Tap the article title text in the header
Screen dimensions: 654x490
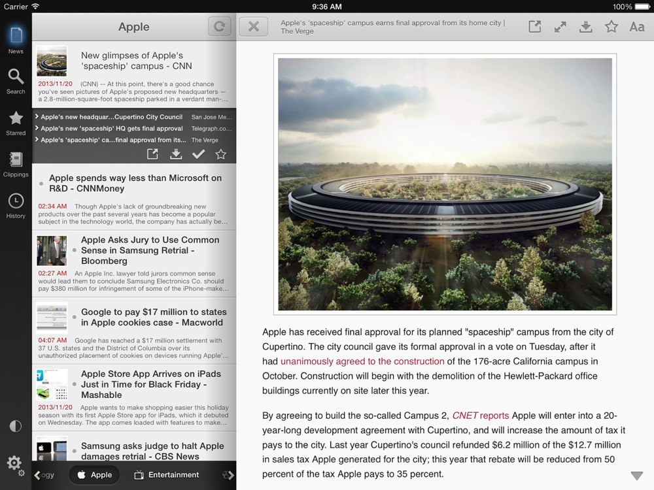(x=392, y=27)
